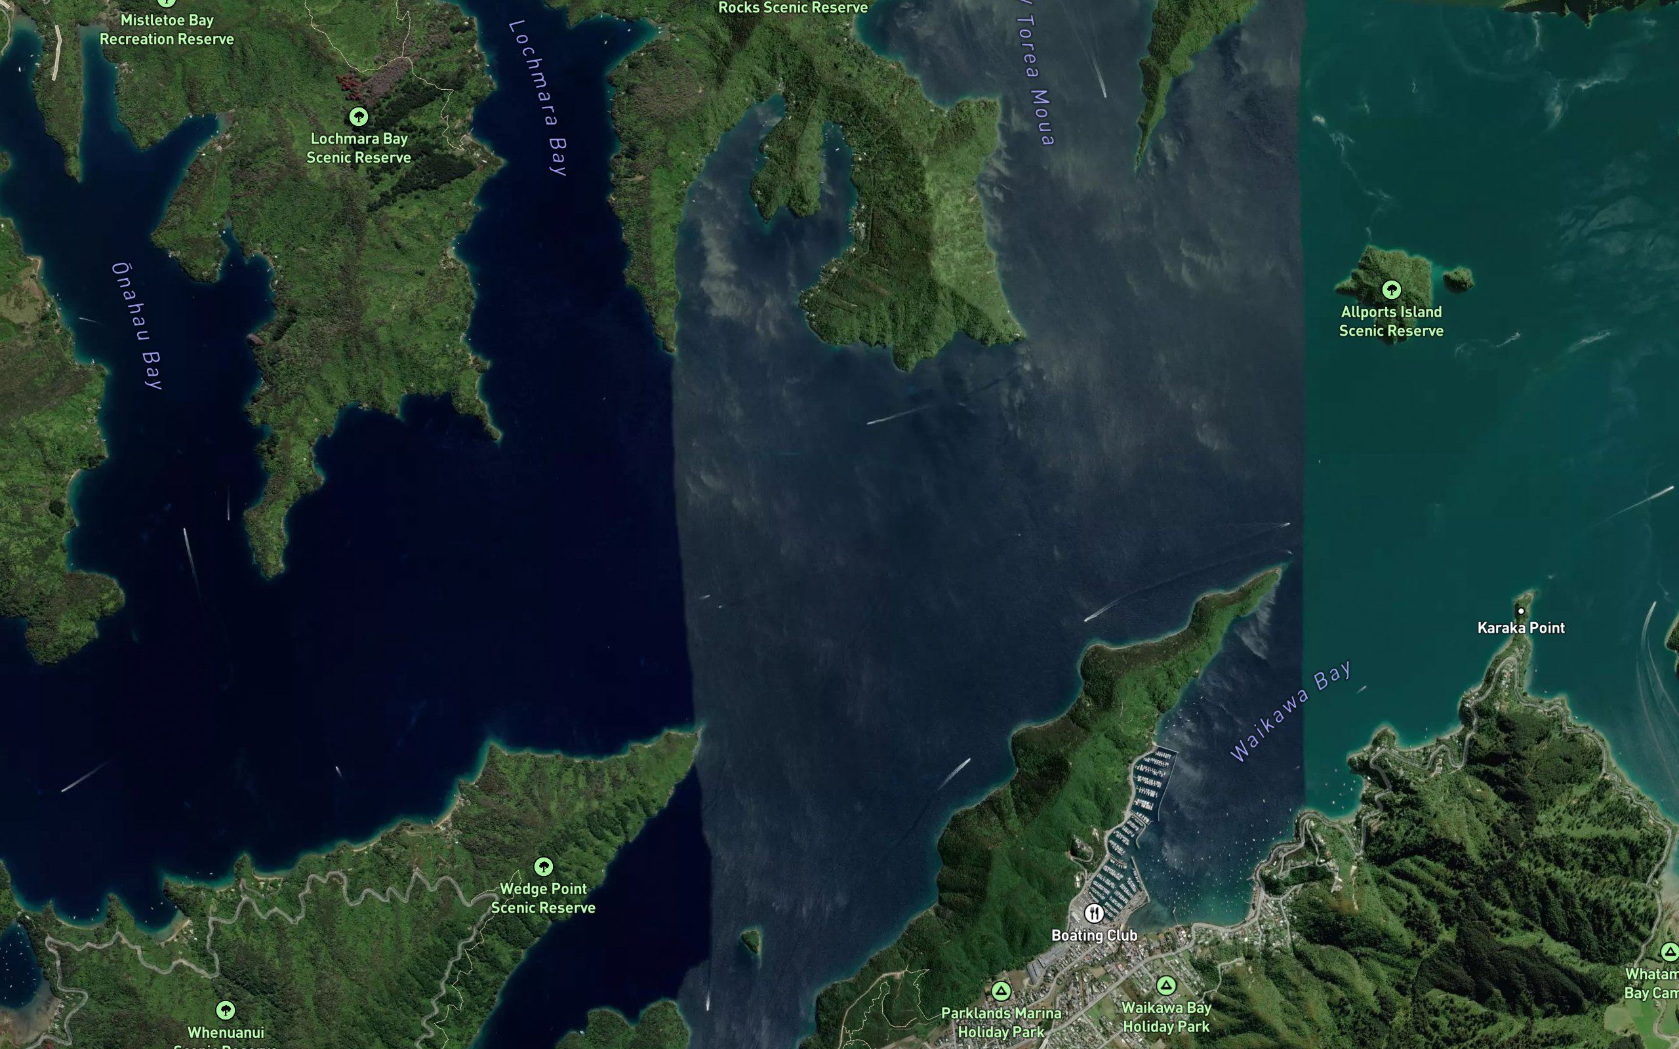The image size is (1679, 1049).
Task: Click the Whenuanui Scenic Reserve park icon
Action: coord(225,1010)
